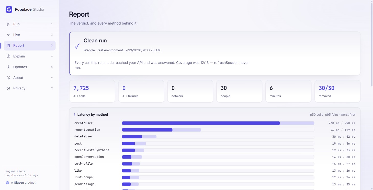This screenshot has height=190, width=373.
Task: Click the Gigzen G logo icon
Action: 7,183
